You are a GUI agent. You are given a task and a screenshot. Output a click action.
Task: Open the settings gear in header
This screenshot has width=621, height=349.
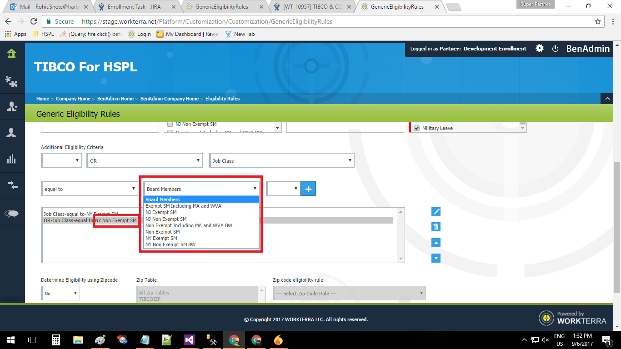pyautogui.click(x=540, y=48)
